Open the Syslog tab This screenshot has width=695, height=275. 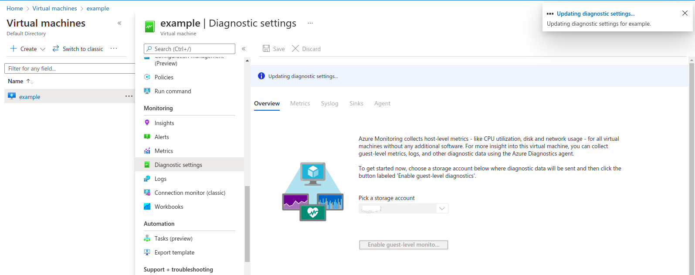pyautogui.click(x=330, y=103)
